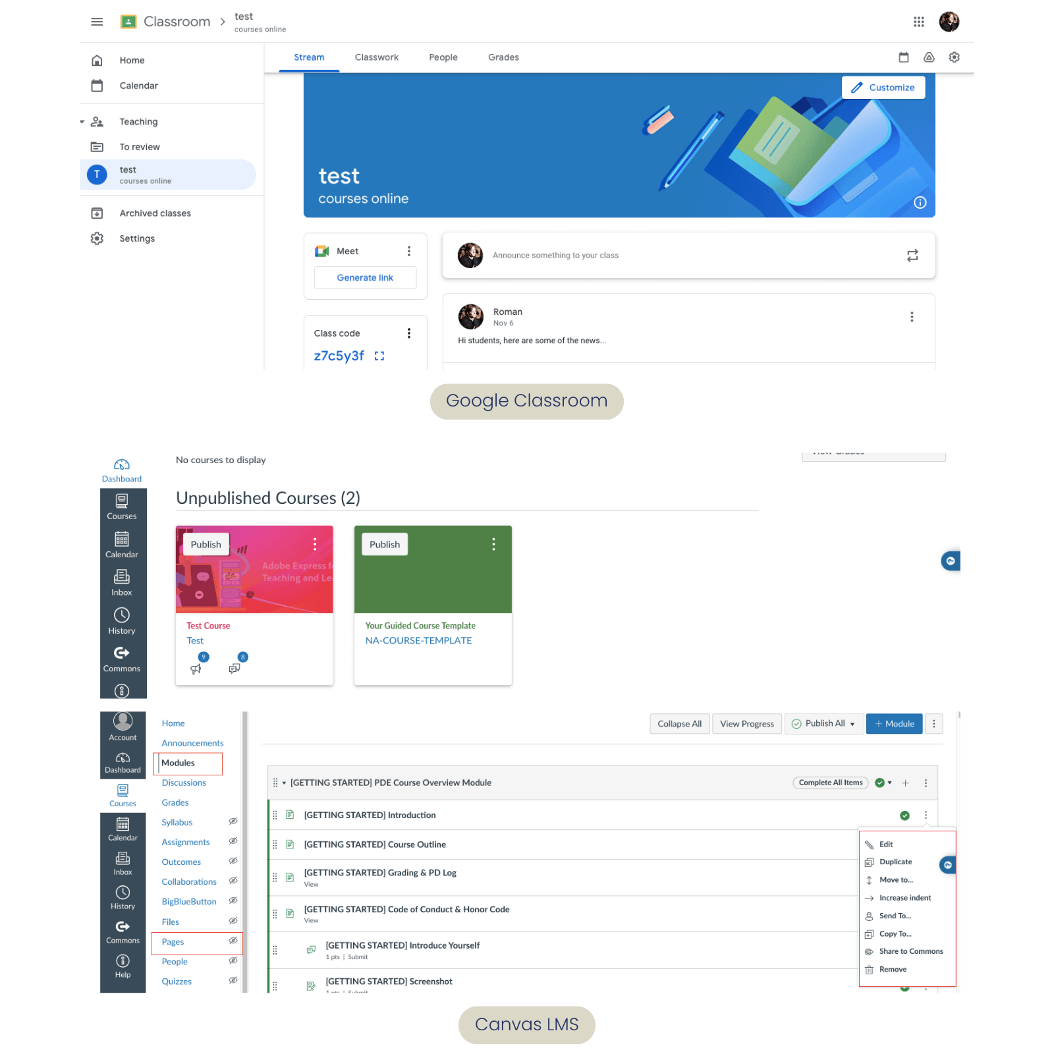
Task: Open the Publish All dropdown
Action: point(823,724)
